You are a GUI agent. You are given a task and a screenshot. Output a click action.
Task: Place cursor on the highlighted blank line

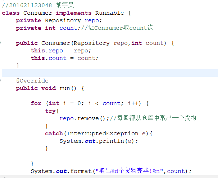(x=108, y=73)
